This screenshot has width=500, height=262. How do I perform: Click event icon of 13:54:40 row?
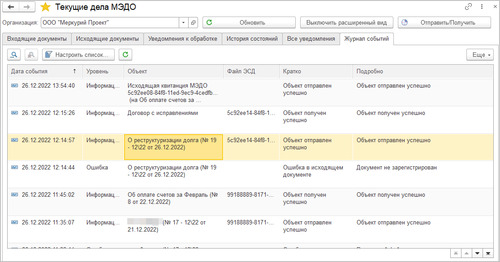point(15,86)
